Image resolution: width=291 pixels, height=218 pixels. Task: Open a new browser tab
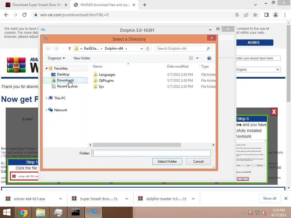(145, 5)
